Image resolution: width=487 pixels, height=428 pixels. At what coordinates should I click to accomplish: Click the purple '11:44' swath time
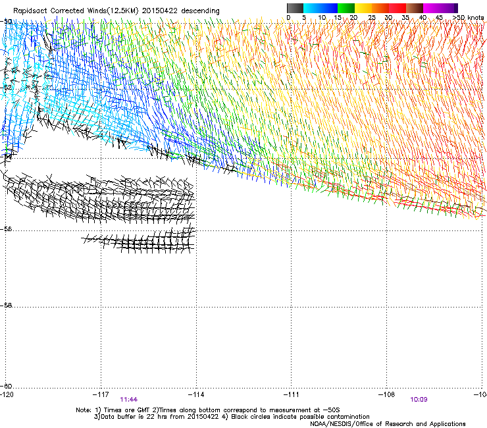click(128, 400)
